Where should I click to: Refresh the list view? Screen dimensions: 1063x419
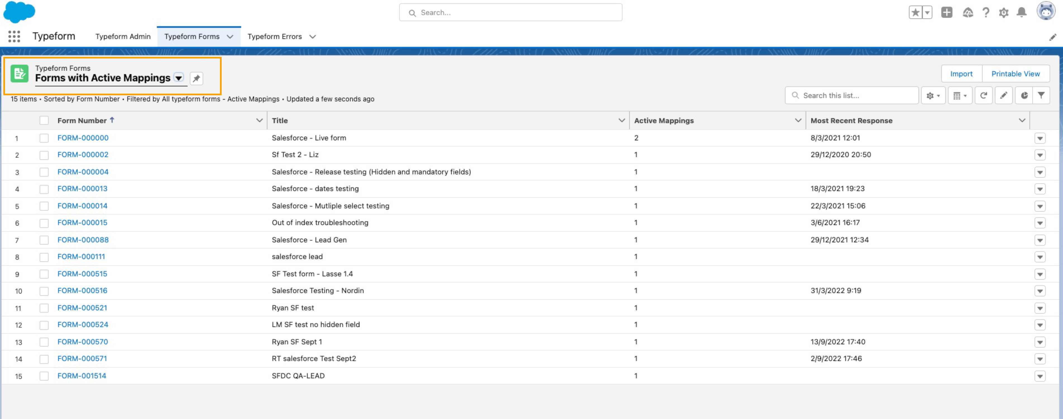[x=983, y=96]
